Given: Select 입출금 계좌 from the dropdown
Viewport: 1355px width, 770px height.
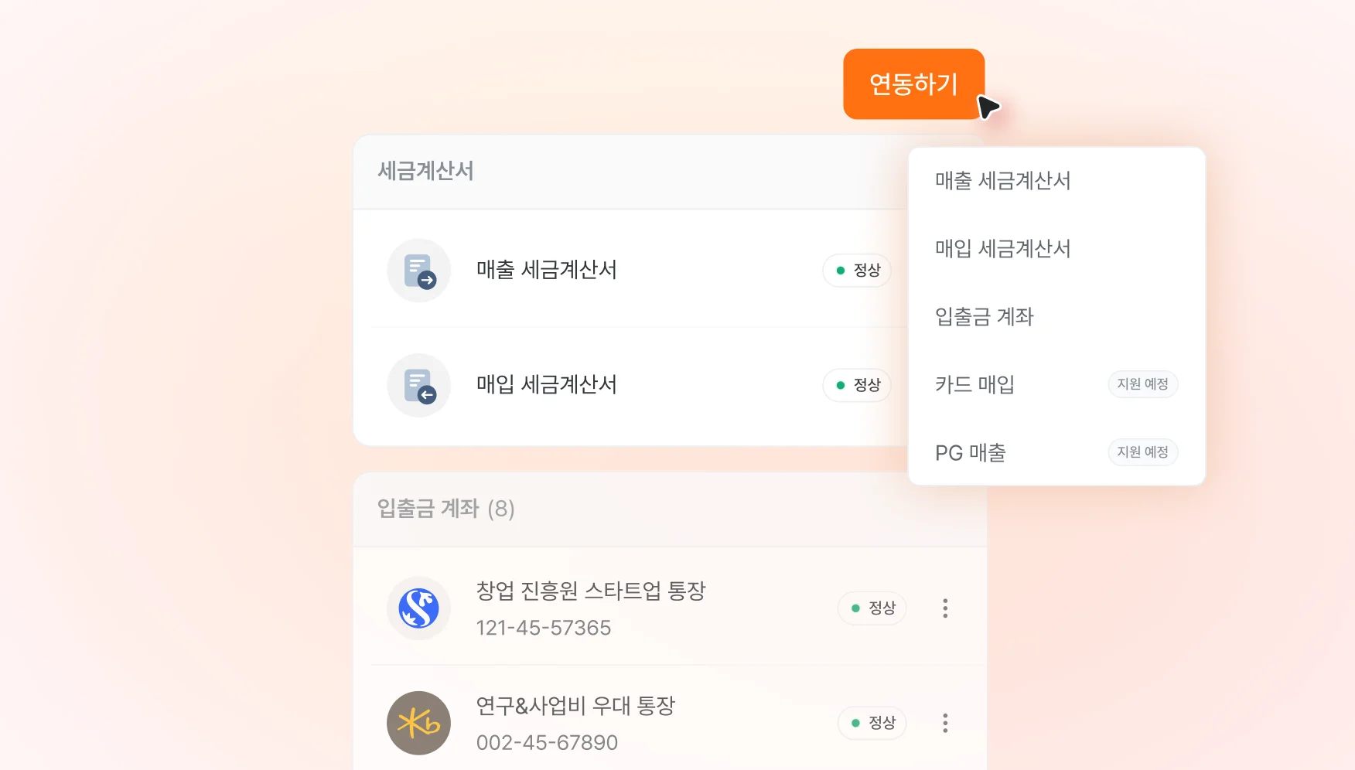Looking at the screenshot, I should tap(984, 317).
